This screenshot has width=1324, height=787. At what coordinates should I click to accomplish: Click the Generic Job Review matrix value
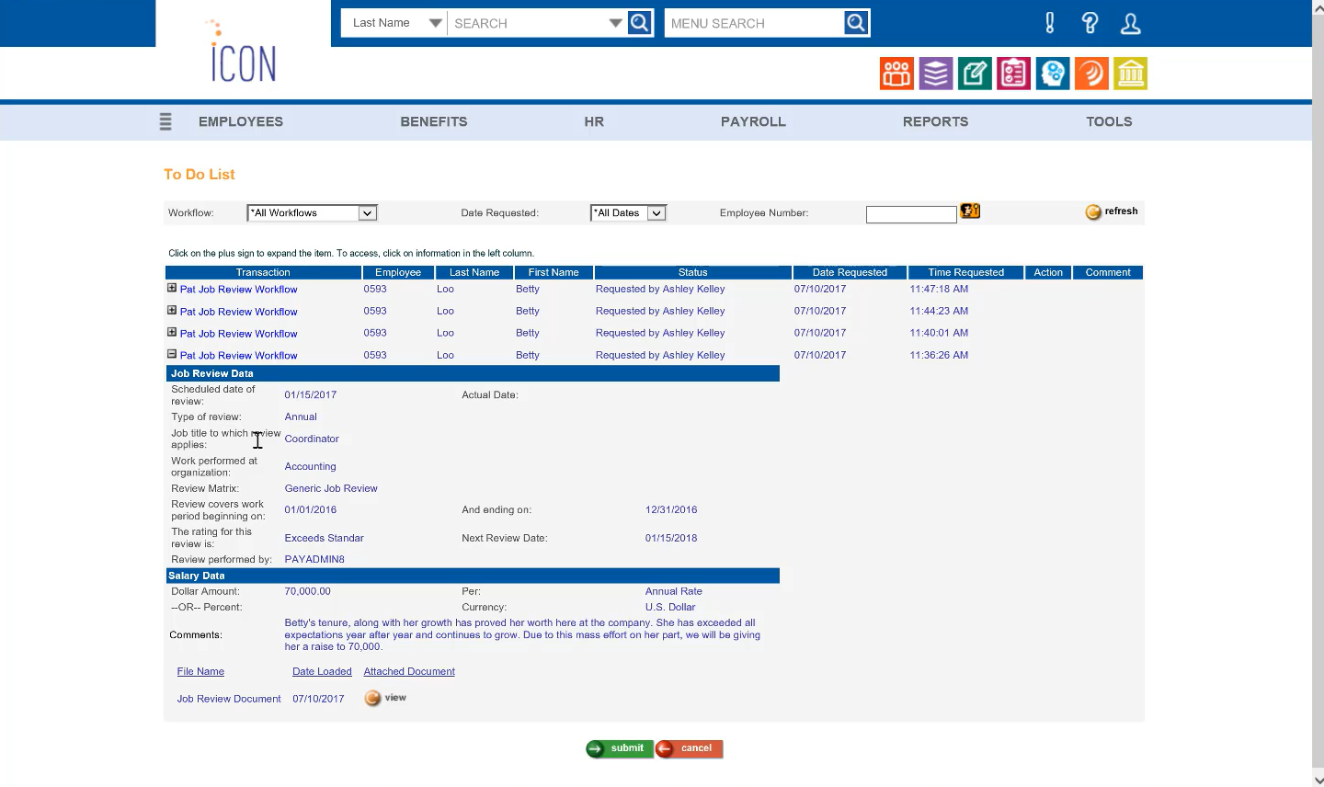pyautogui.click(x=331, y=488)
